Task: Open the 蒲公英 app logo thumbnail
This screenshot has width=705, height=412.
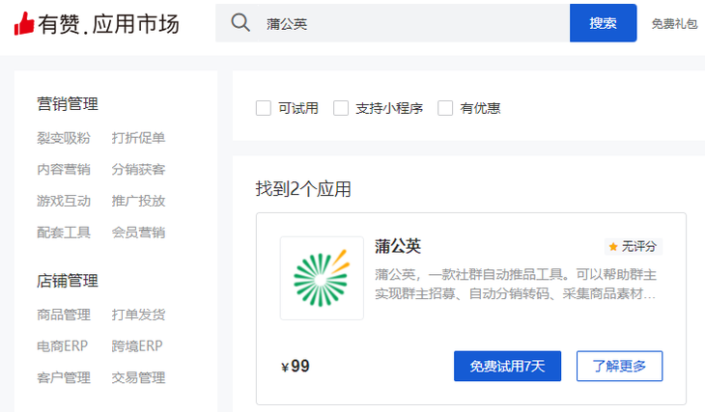Action: (322, 278)
